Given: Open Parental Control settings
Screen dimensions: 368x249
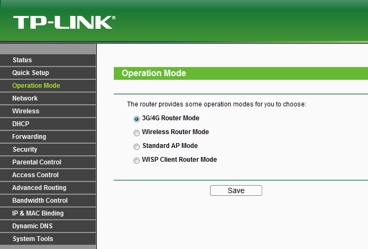Looking at the screenshot, I should [48, 162].
